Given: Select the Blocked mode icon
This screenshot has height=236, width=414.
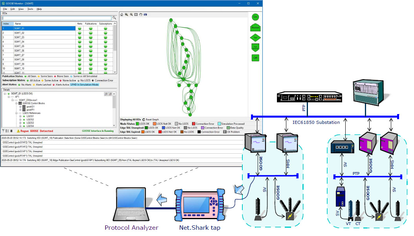Looking at the screenshot, I should point(255,27).
